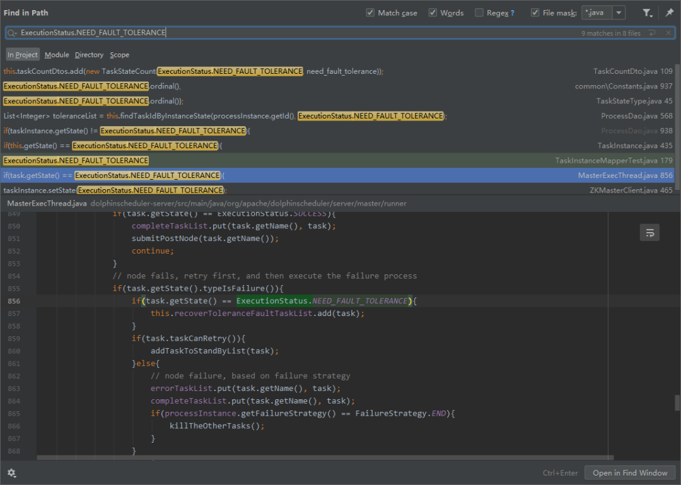The width and height of the screenshot is (681, 485).
Task: Expand the file mask dropdown arrow
Action: click(x=619, y=13)
